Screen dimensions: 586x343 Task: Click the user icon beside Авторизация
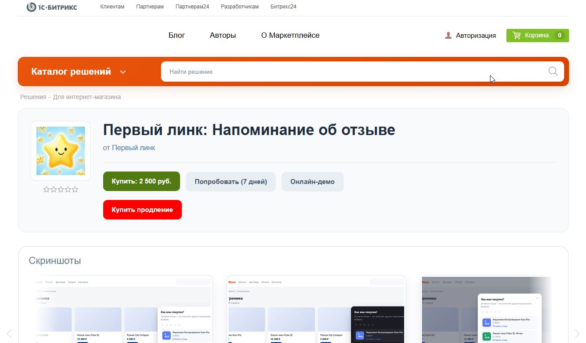448,36
